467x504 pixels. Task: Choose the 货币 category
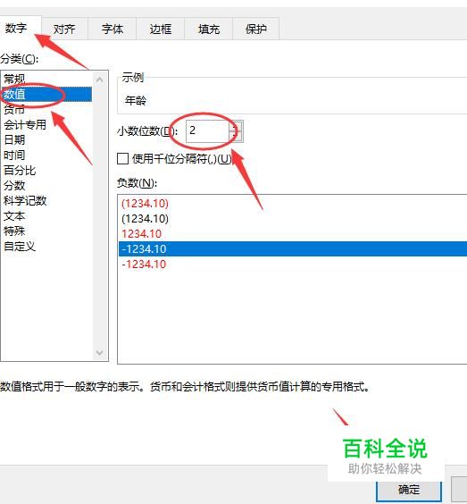point(47,110)
